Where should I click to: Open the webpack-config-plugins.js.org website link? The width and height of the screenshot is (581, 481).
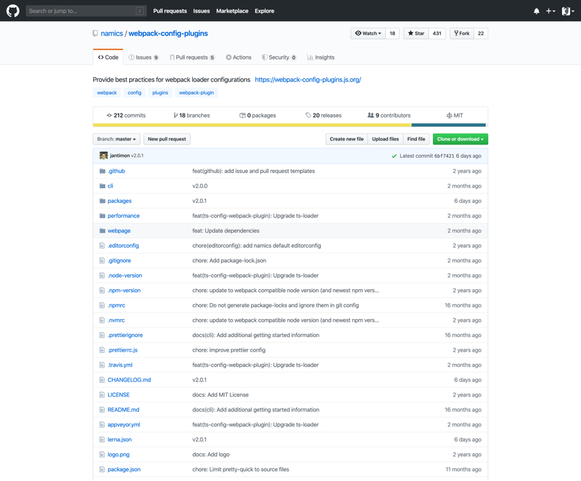click(x=308, y=80)
